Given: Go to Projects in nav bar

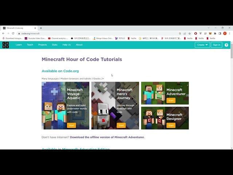Looking at the screenshot, I should [43, 45].
